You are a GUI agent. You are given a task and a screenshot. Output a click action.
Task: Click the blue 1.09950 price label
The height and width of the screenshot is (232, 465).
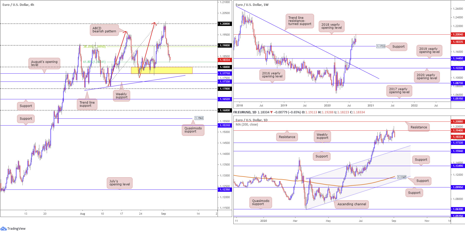pos(458,187)
